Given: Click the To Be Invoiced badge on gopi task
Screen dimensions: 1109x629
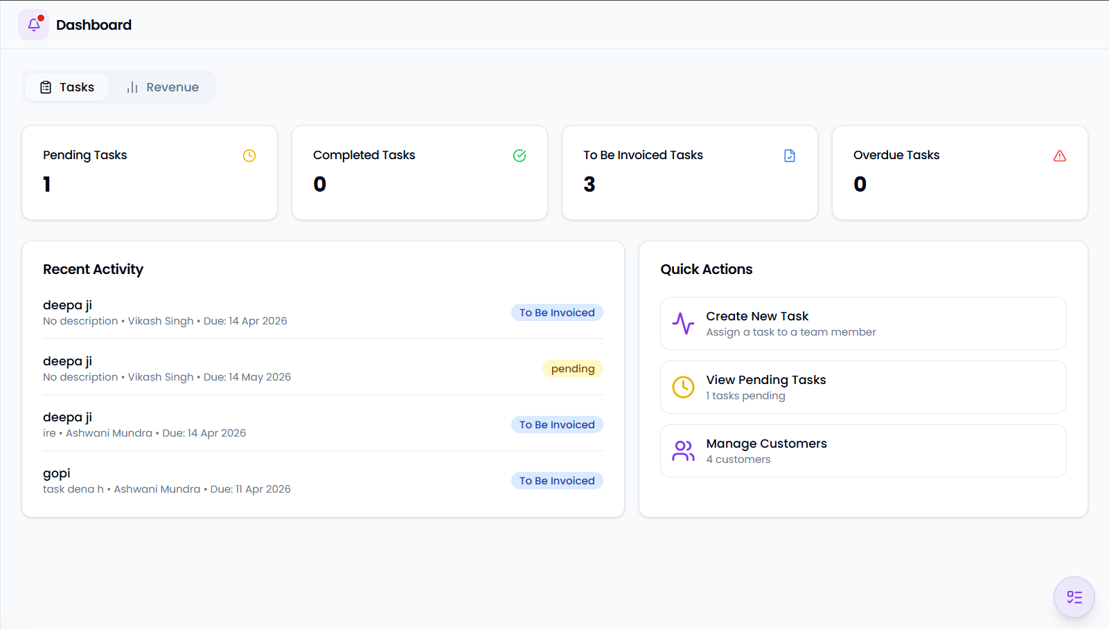Looking at the screenshot, I should (557, 481).
